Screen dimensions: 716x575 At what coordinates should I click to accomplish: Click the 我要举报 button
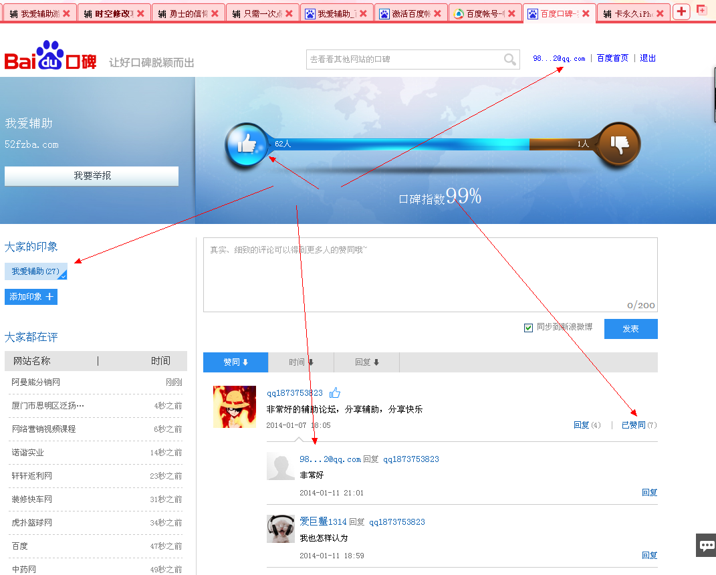pyautogui.click(x=92, y=176)
